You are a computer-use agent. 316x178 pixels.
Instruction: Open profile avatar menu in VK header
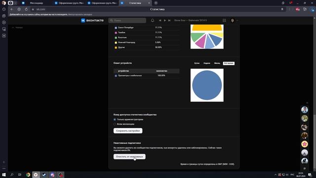point(233,20)
